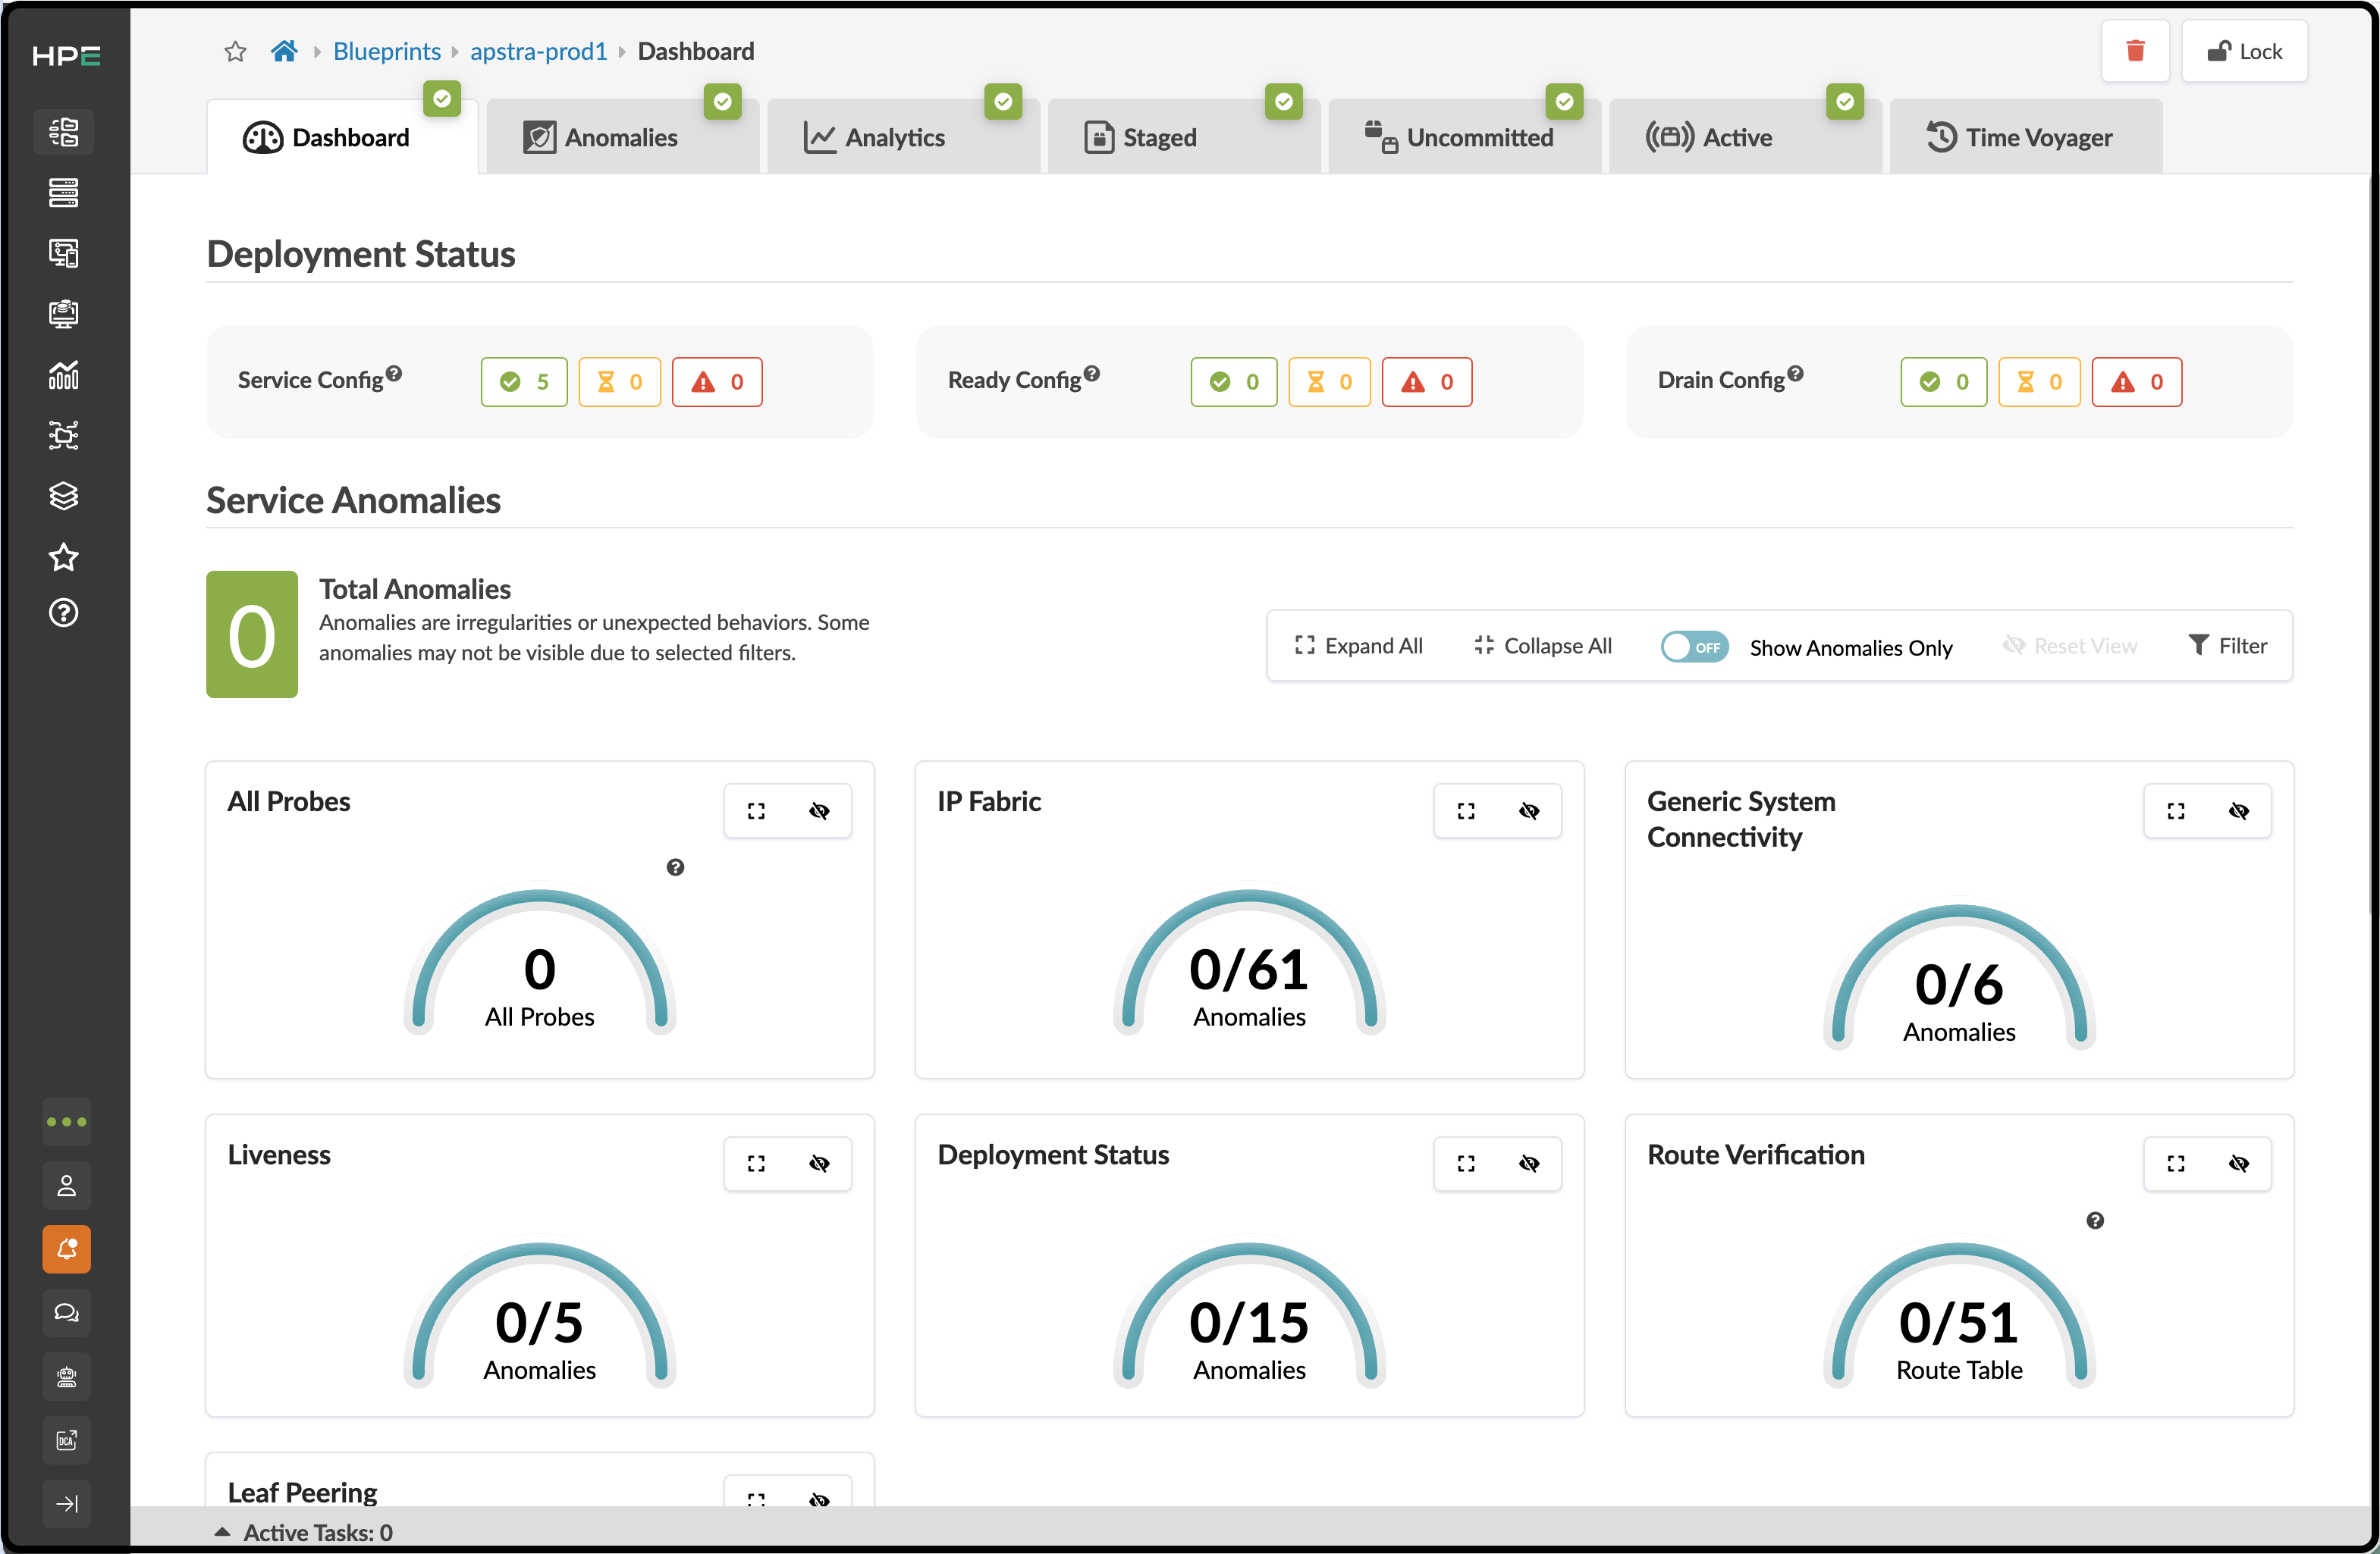Click Collapse All button
The height and width of the screenshot is (1554, 2380).
1542,646
